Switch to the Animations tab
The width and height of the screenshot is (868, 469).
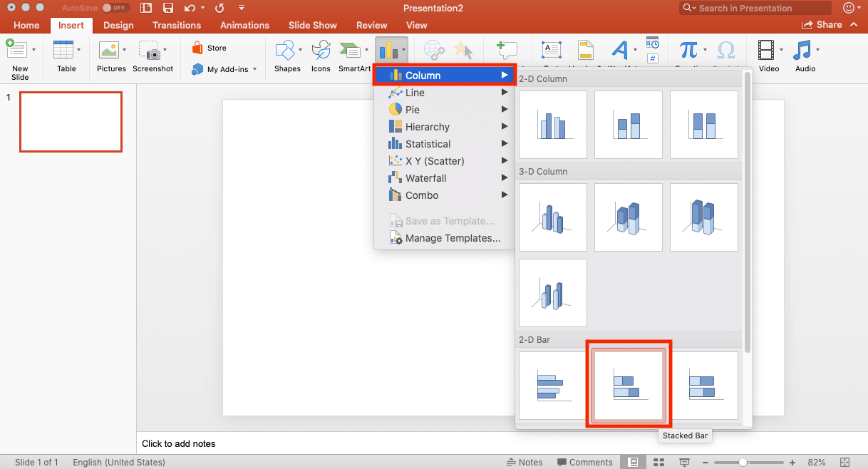244,25
